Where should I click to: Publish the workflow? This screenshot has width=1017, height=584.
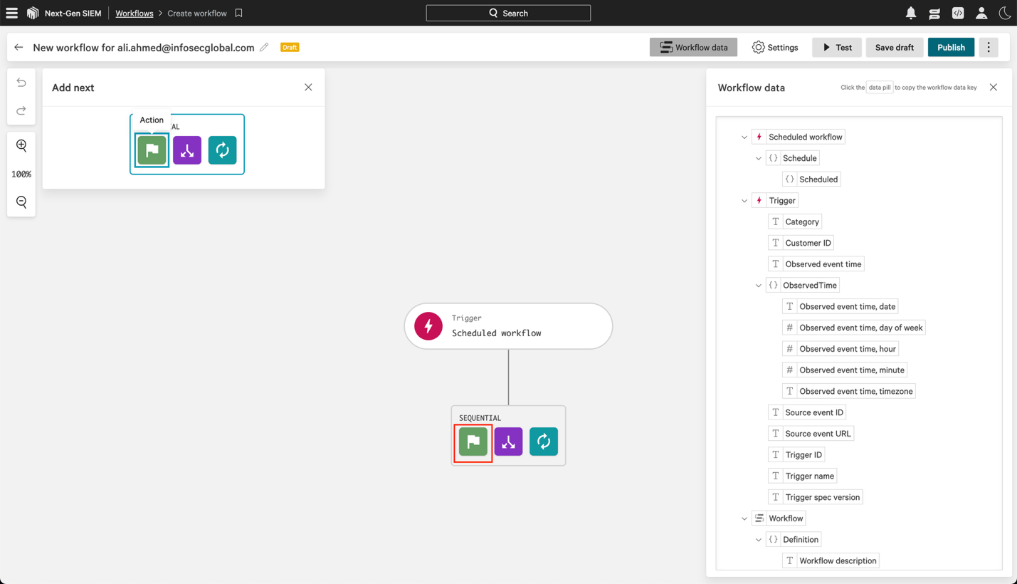click(951, 47)
